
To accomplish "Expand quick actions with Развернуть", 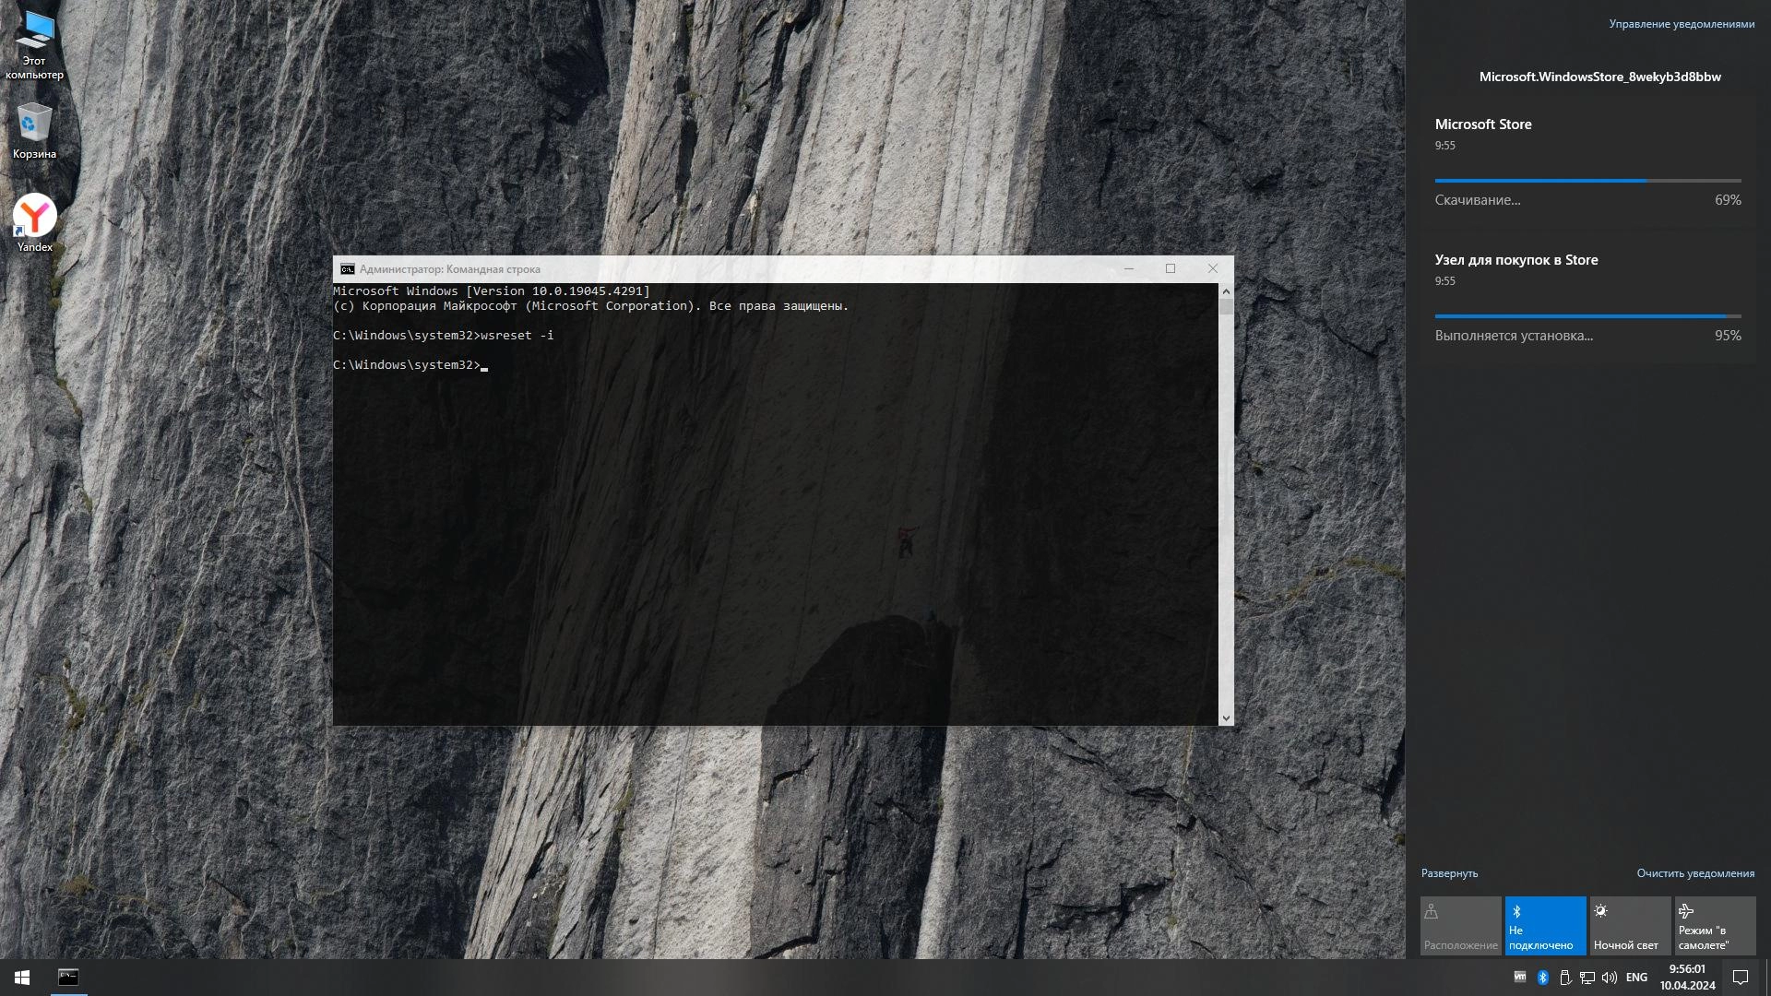I will [1449, 873].
